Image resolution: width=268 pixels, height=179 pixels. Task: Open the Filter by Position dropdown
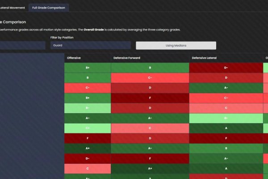[90, 45]
